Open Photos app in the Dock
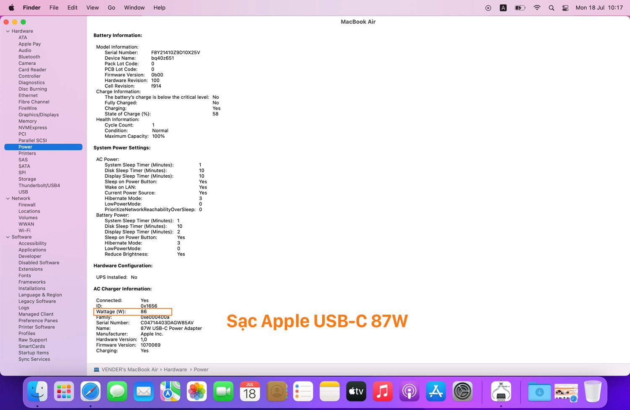 point(197,392)
